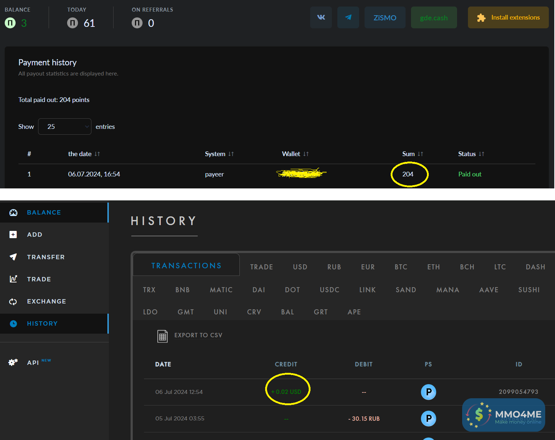Sort table by Wallet column arrows
Viewport: 555px width, 440px height.
tap(306, 154)
